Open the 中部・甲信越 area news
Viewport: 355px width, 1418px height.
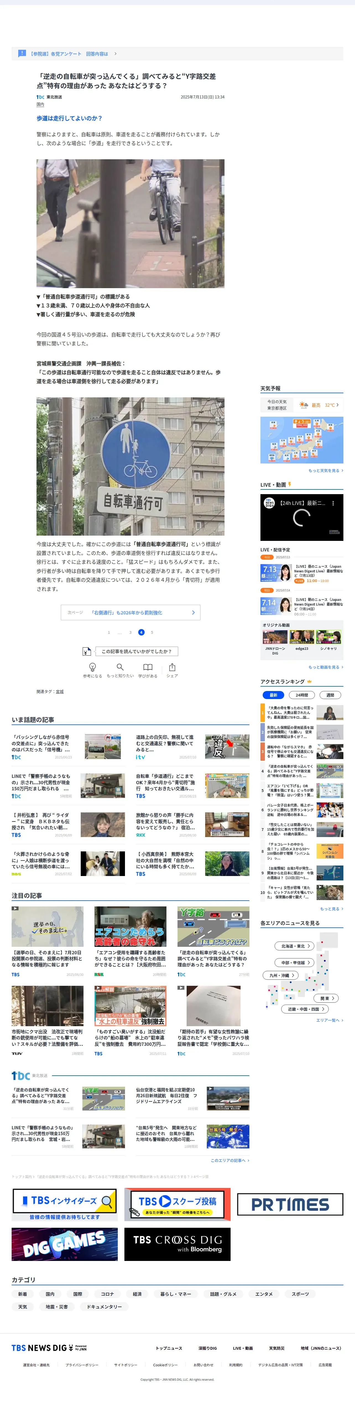click(x=294, y=962)
